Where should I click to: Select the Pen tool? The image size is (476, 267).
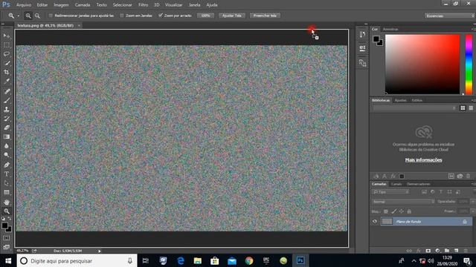click(x=7, y=165)
